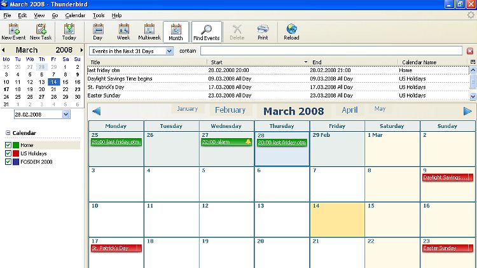Click 'last friday otm' event on Thursday 28

(282, 143)
